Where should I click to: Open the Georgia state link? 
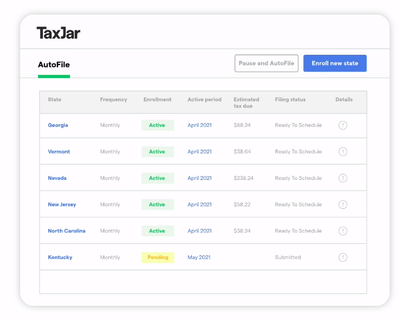(58, 125)
